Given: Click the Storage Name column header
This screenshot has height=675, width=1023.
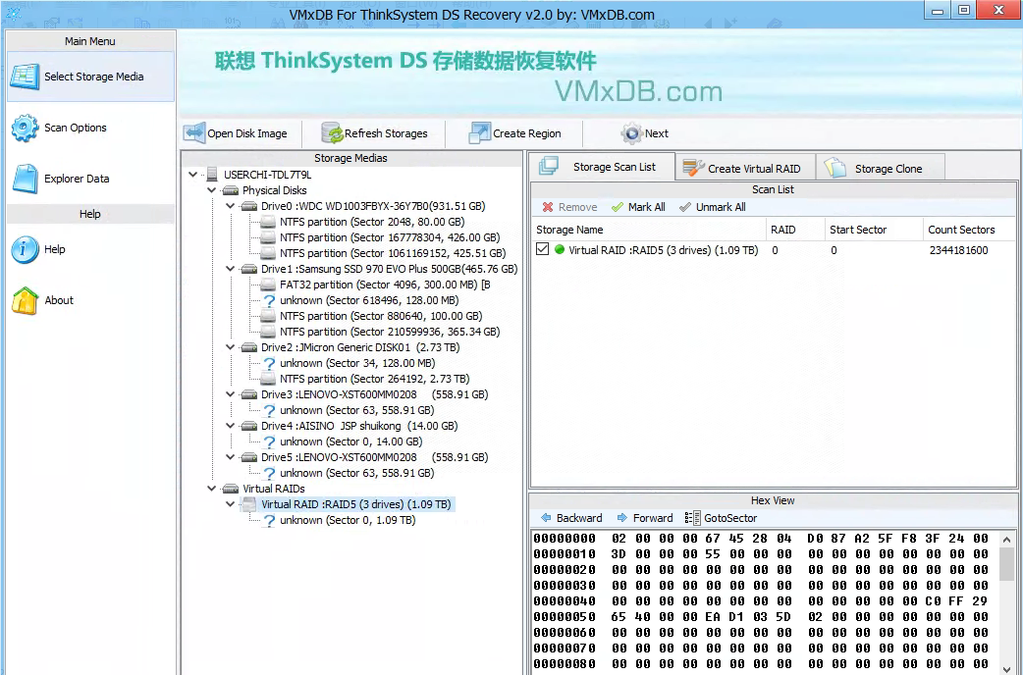Looking at the screenshot, I should [649, 230].
